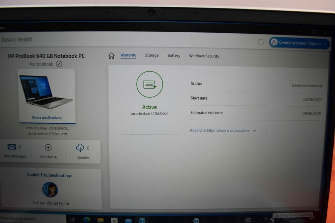Click the Serial number text
Image resolution: width=335 pixels, height=223 pixels.
coord(48,134)
